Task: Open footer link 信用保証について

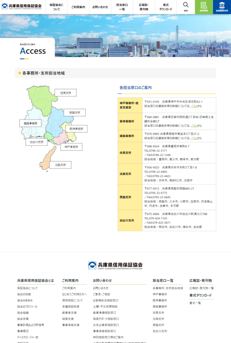Action: coord(72,300)
